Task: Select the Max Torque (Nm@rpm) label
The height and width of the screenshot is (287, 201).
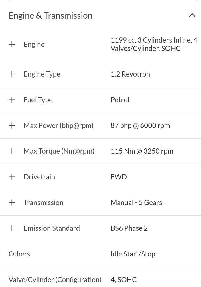Action: (59, 151)
